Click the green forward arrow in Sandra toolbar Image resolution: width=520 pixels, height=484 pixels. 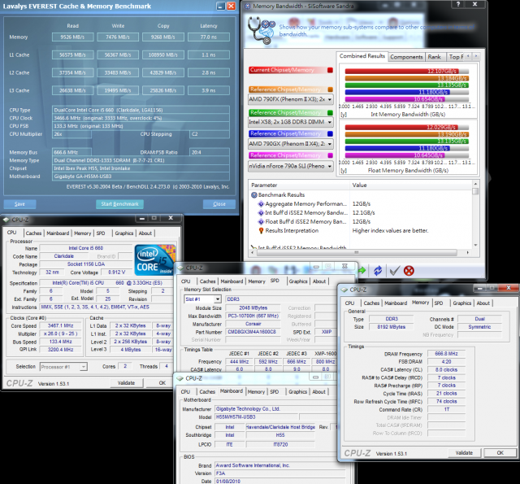tap(362, 271)
